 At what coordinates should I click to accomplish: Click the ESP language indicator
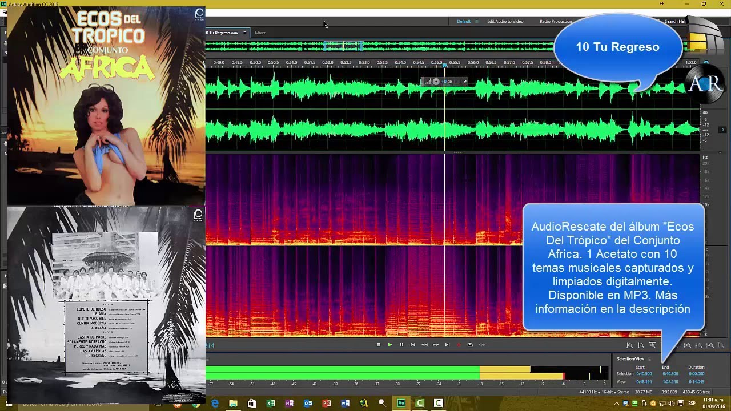692,404
